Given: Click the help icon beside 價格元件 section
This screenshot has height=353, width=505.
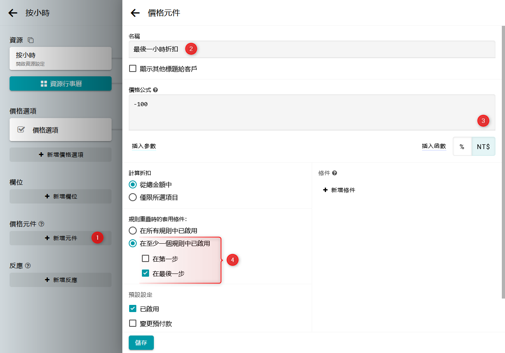Looking at the screenshot, I should click(x=41, y=224).
